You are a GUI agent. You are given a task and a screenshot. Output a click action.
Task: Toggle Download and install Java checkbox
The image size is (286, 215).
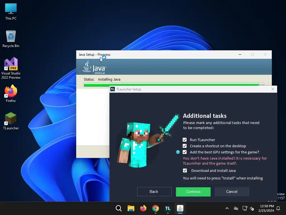(185, 170)
